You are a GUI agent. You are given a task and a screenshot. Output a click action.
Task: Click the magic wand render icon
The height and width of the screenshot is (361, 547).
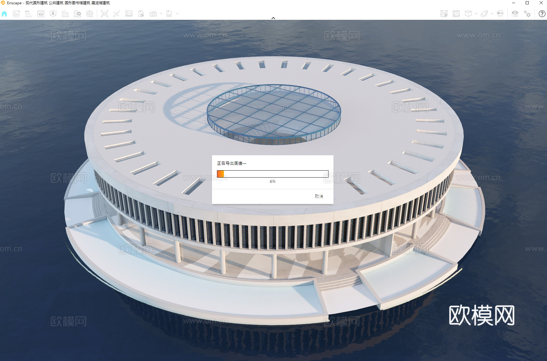click(116, 14)
